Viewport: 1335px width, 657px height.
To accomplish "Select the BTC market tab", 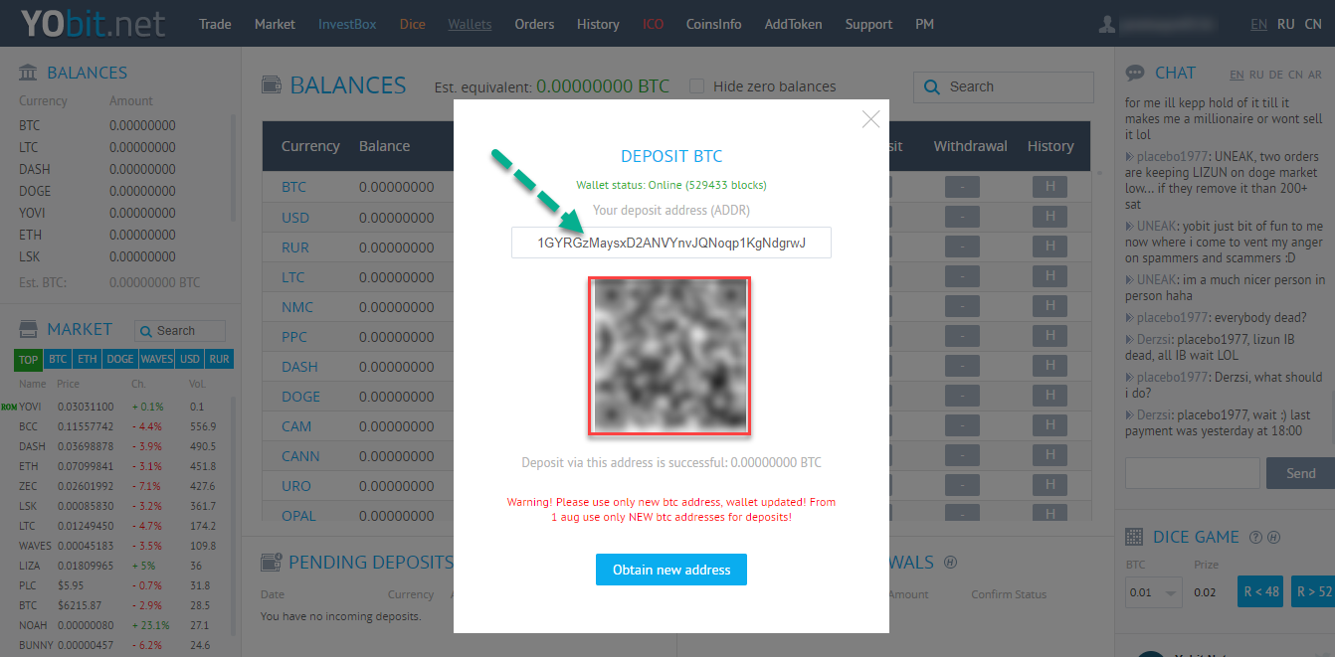I will 58,359.
